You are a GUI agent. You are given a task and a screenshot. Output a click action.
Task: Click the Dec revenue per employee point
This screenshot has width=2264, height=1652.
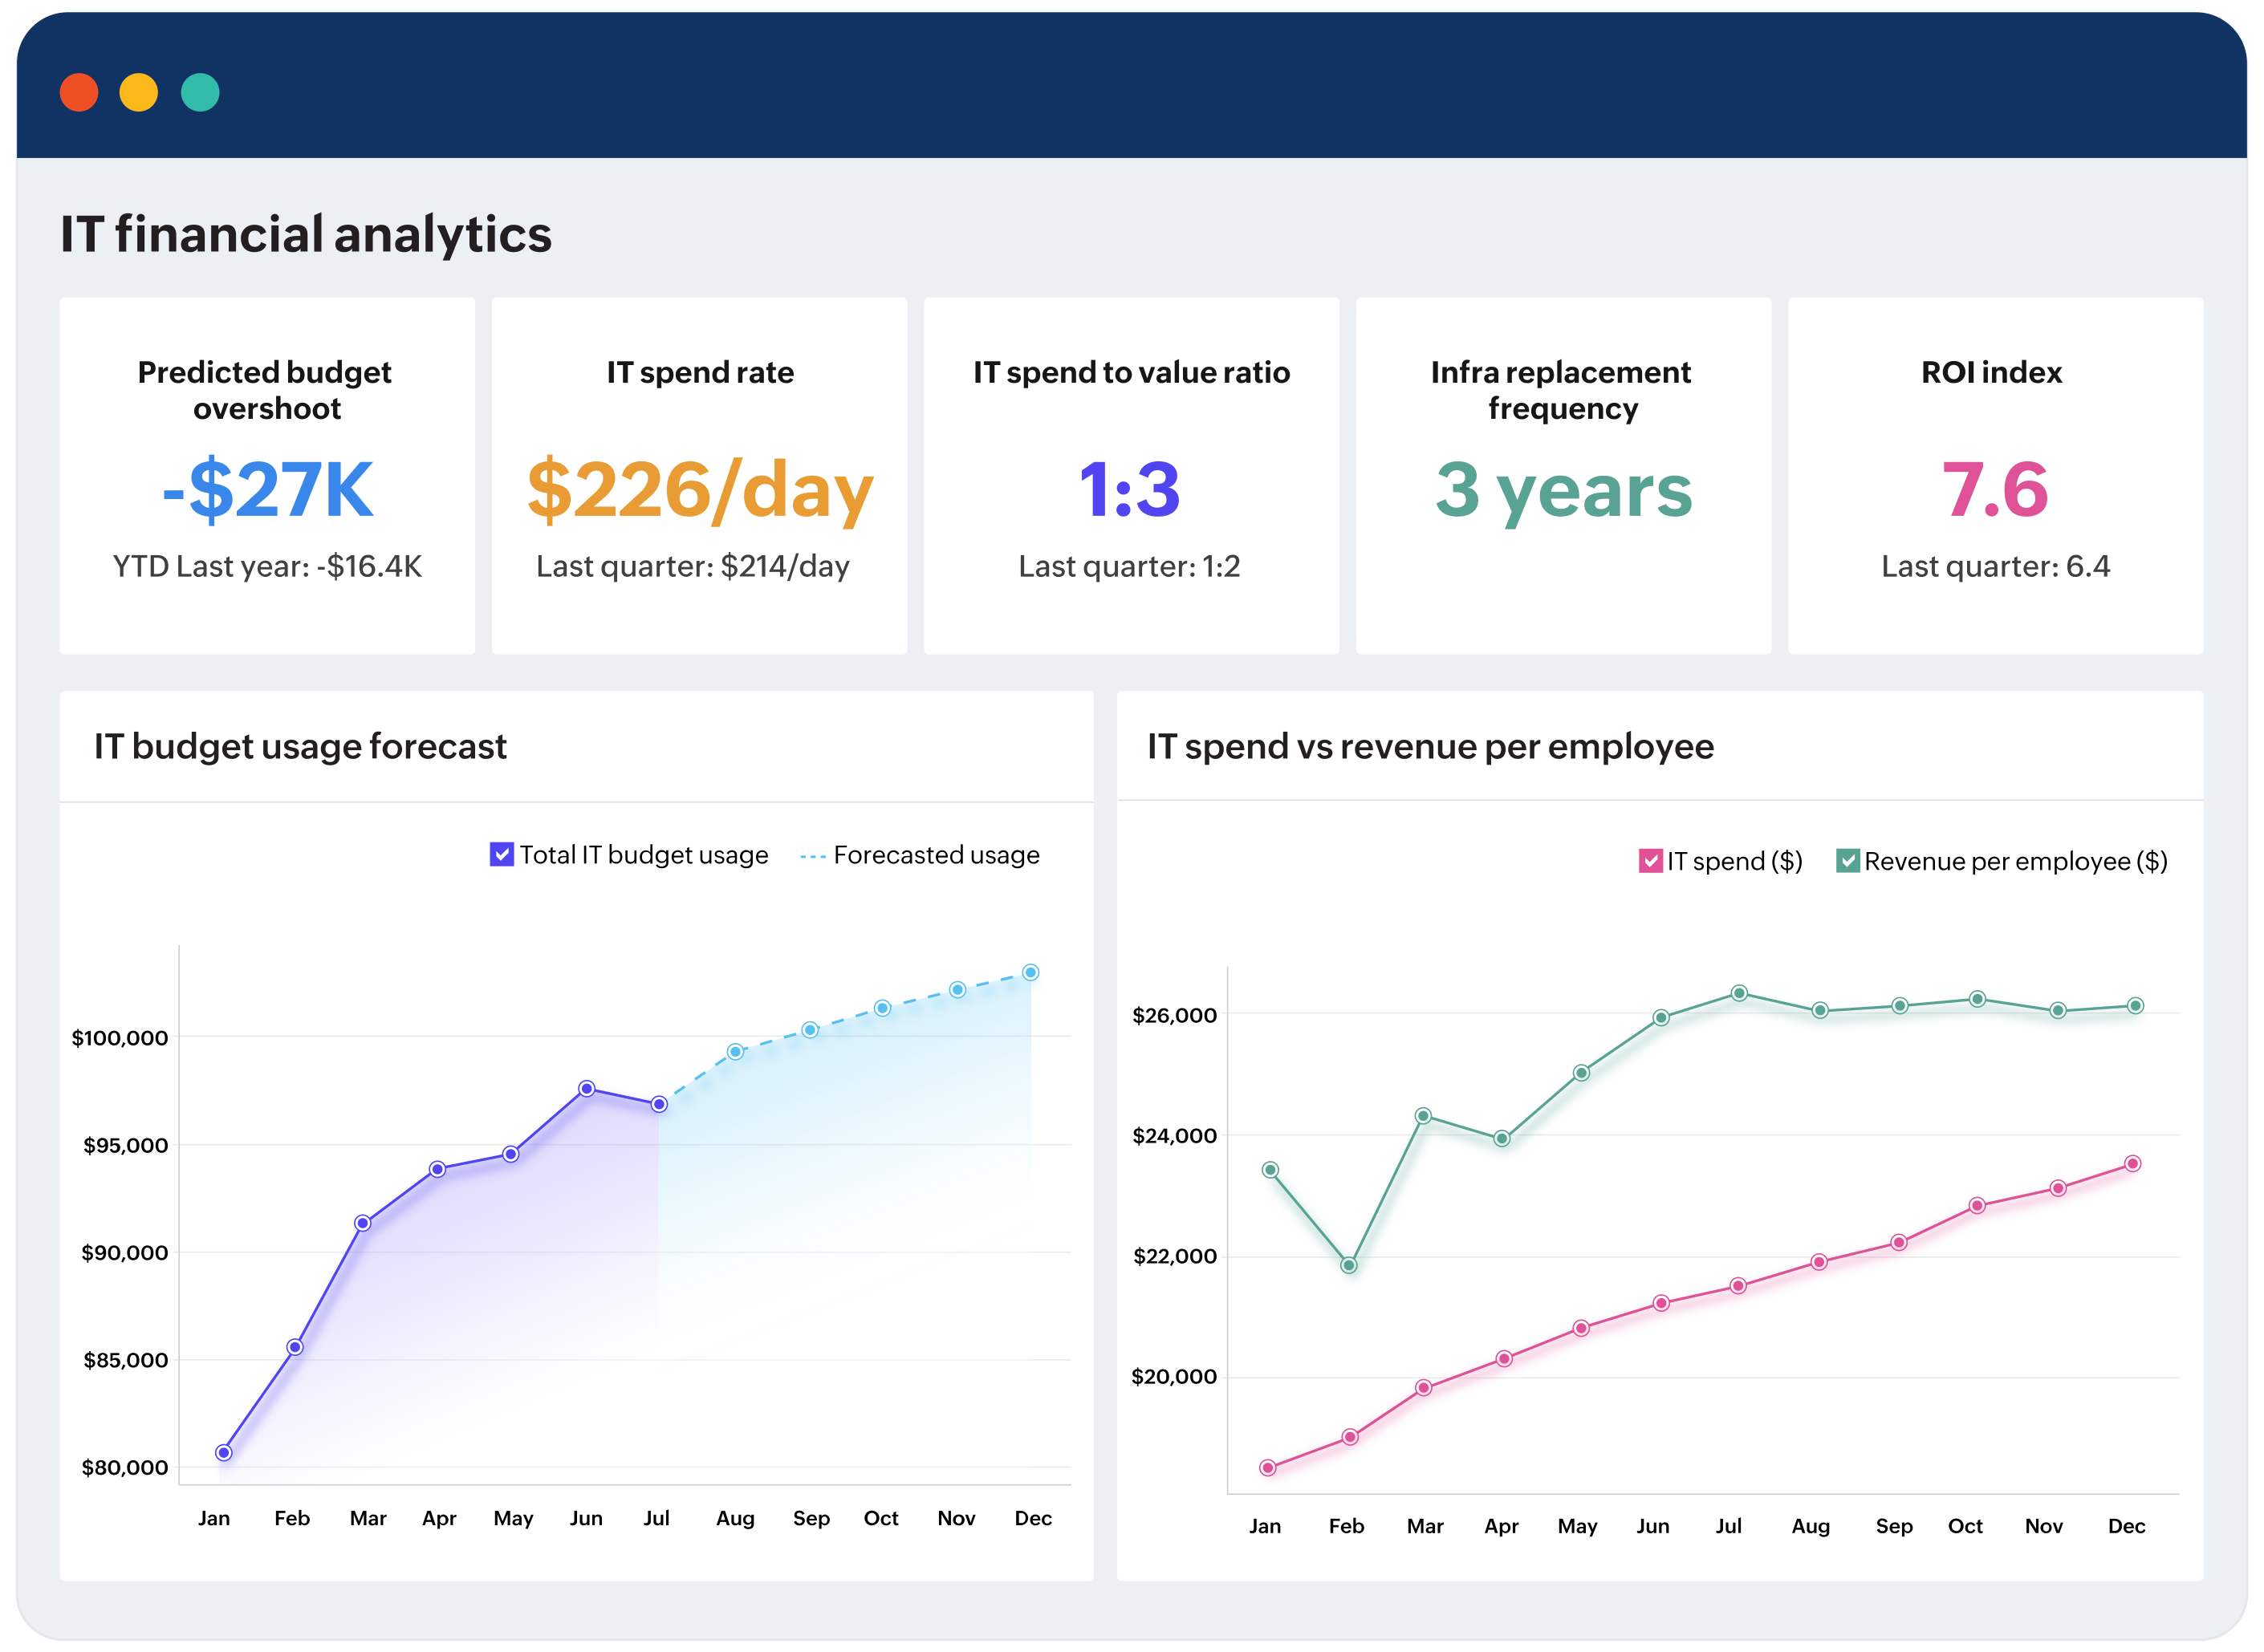tap(2135, 1006)
